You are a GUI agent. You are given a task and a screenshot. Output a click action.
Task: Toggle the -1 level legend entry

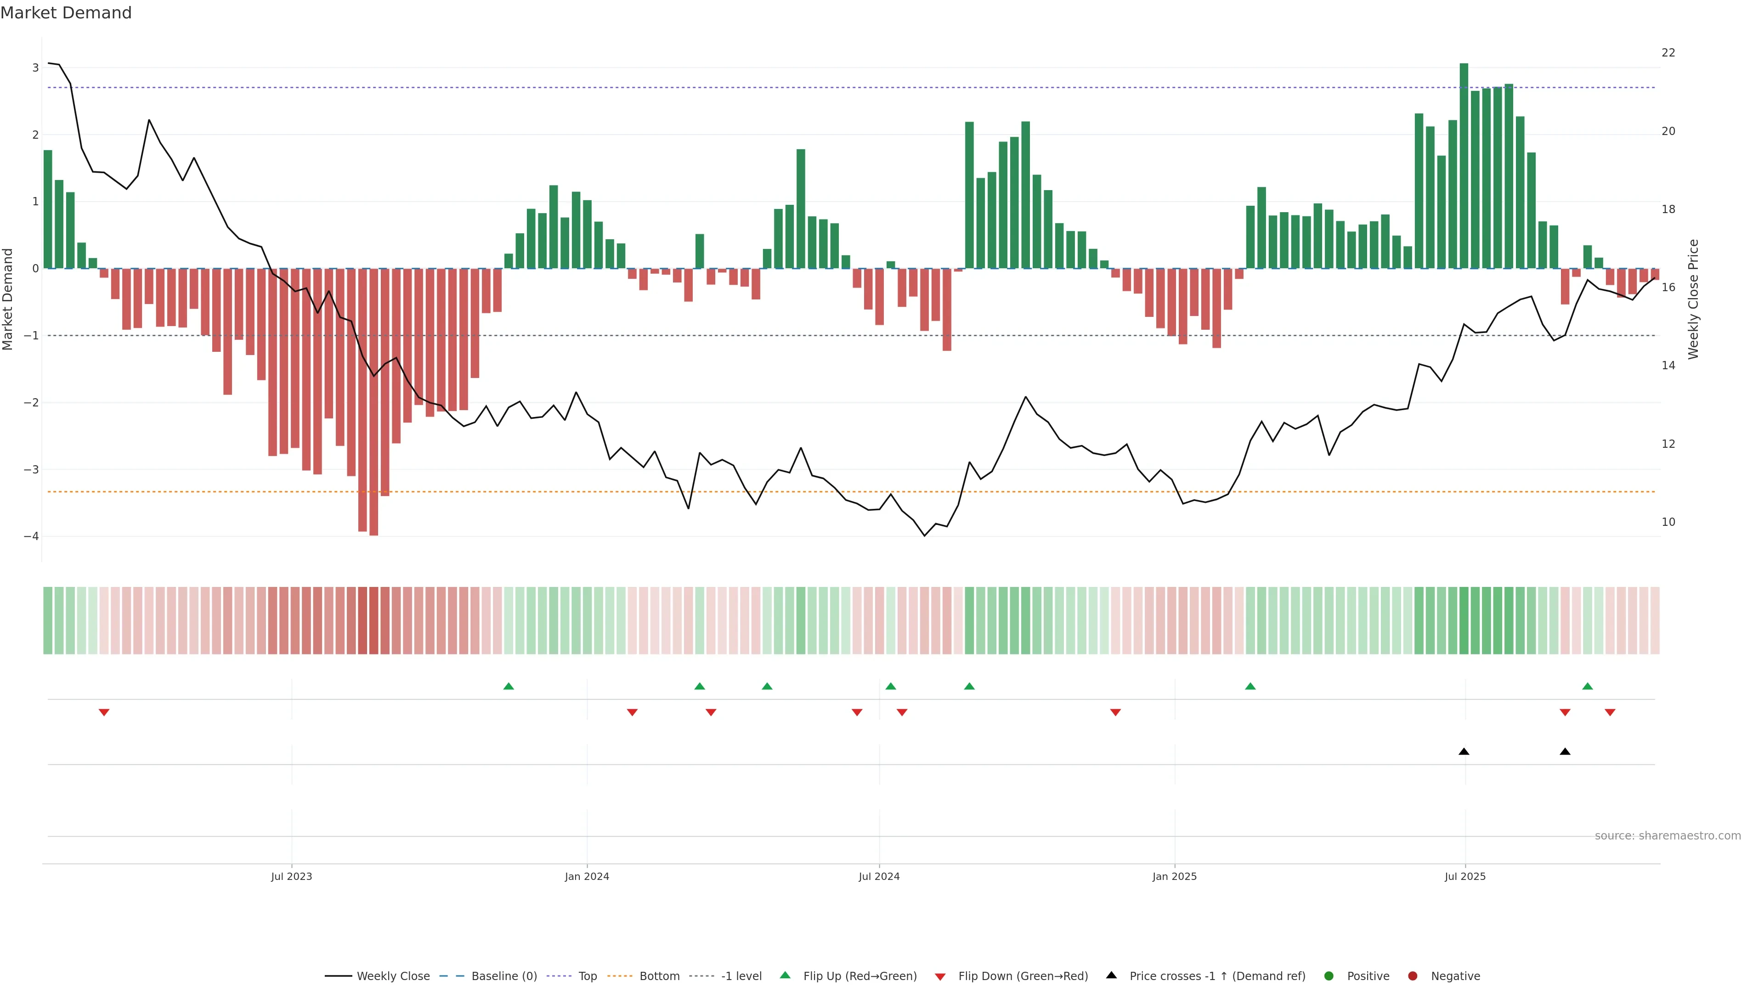(741, 976)
